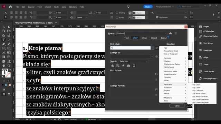Switch to the Text tab in Find/Change

coord(126,38)
